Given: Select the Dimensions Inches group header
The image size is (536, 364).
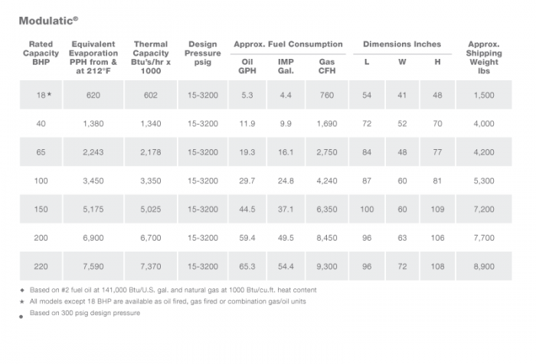Looking at the screenshot, I should (402, 44).
